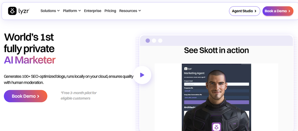The width and height of the screenshot is (298, 131).
Task: Open Agent Studio
Action: (x=244, y=11)
